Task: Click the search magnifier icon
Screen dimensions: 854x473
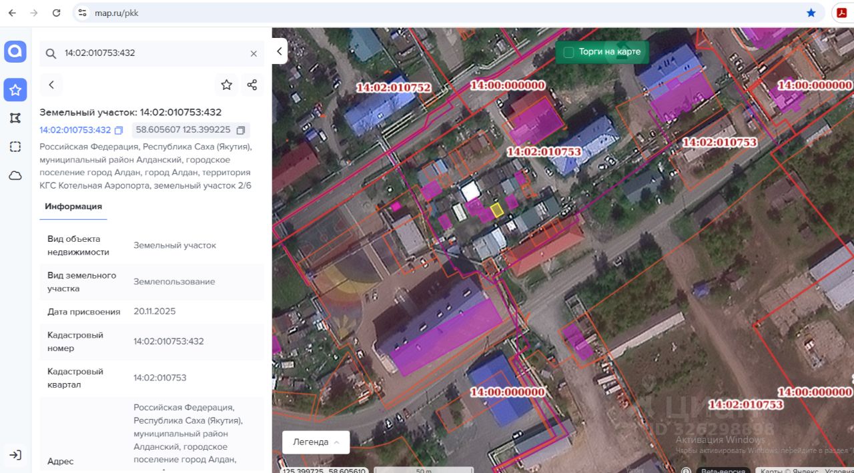Action: [51, 53]
